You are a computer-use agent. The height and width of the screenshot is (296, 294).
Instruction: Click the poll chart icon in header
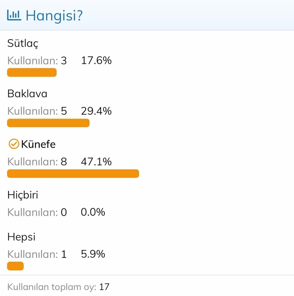(x=14, y=15)
